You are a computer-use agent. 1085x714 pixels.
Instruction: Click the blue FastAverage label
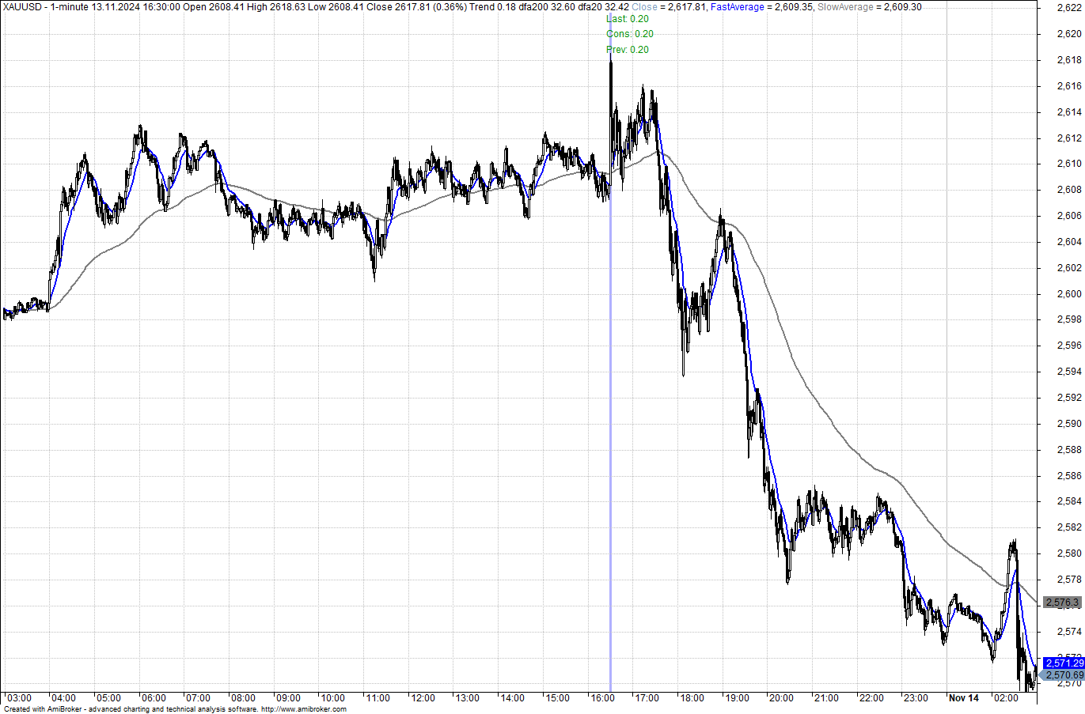[x=738, y=7]
